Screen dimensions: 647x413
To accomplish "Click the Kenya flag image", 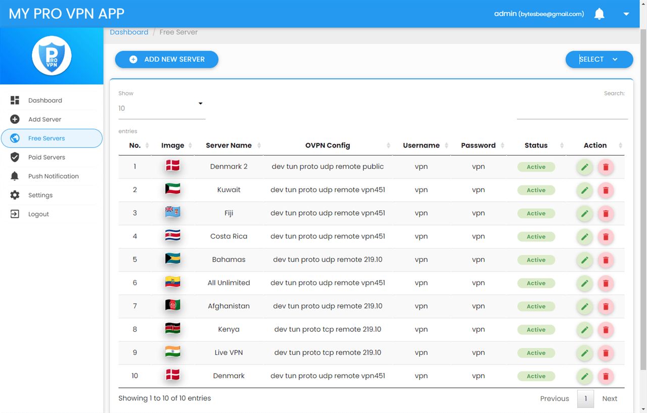I will [173, 329].
